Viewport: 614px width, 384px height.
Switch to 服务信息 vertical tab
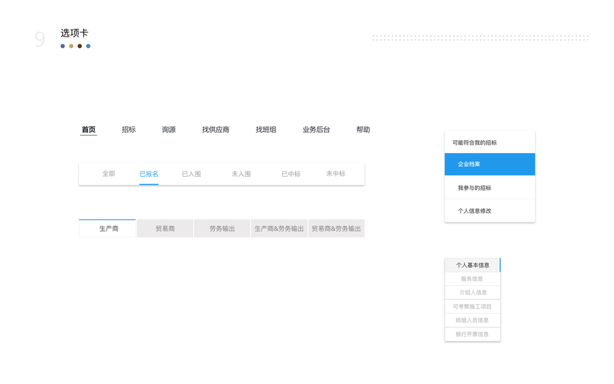pos(473,279)
